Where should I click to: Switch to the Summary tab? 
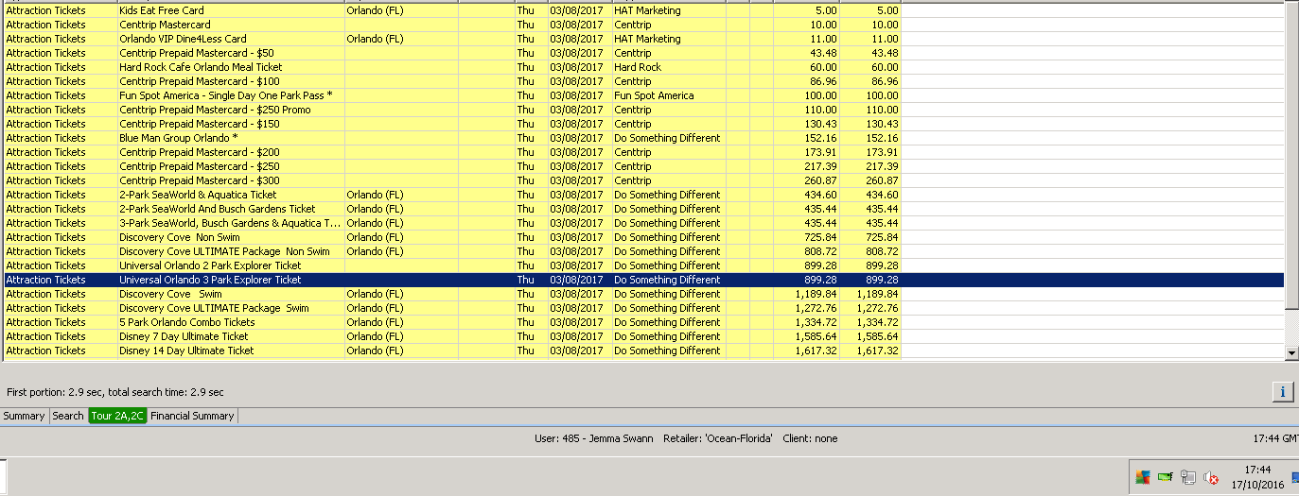coord(24,416)
